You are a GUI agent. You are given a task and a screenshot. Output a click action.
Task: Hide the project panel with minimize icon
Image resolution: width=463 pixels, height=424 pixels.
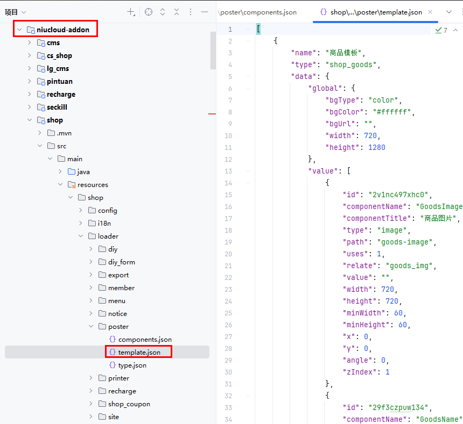click(205, 12)
